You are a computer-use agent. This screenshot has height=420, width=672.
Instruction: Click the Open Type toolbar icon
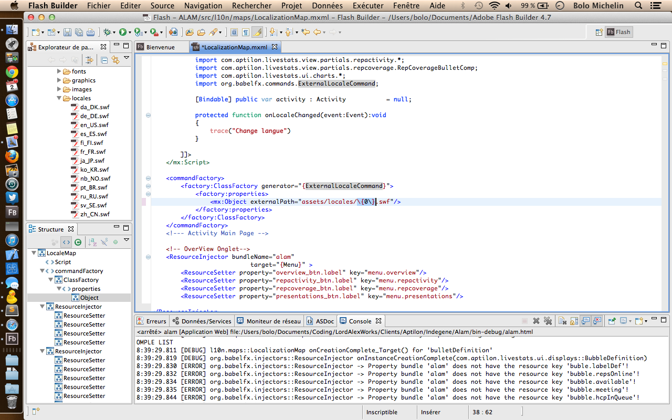tap(190, 32)
